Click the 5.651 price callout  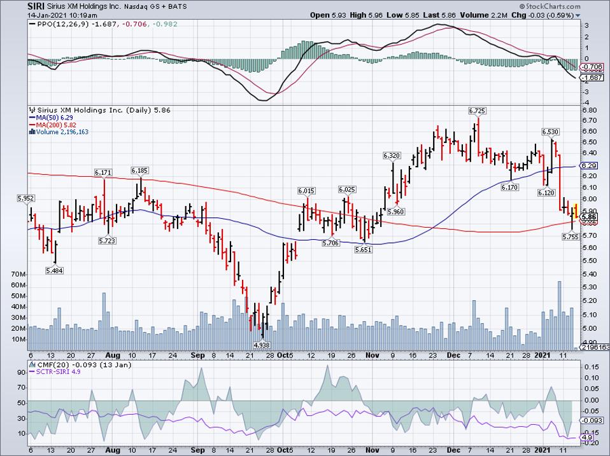(364, 250)
